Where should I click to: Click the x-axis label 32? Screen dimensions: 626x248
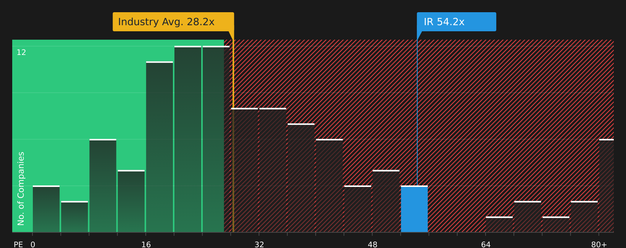click(259, 244)
